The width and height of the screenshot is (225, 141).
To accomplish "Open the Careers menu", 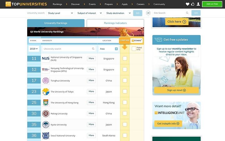I will click(x=141, y=4).
